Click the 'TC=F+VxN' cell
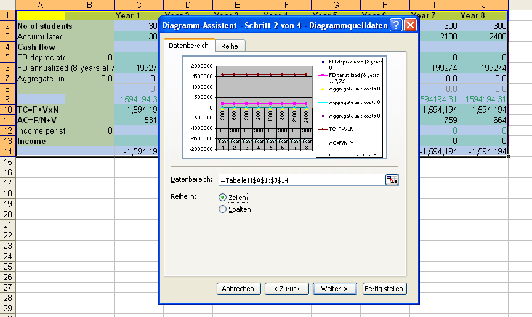The width and height of the screenshot is (532, 317). tap(41, 110)
